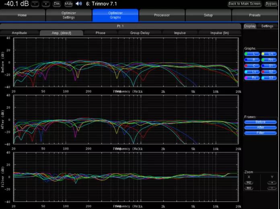
Task: Select the Amp. (direct) graph tab
Action: pos(62,33)
